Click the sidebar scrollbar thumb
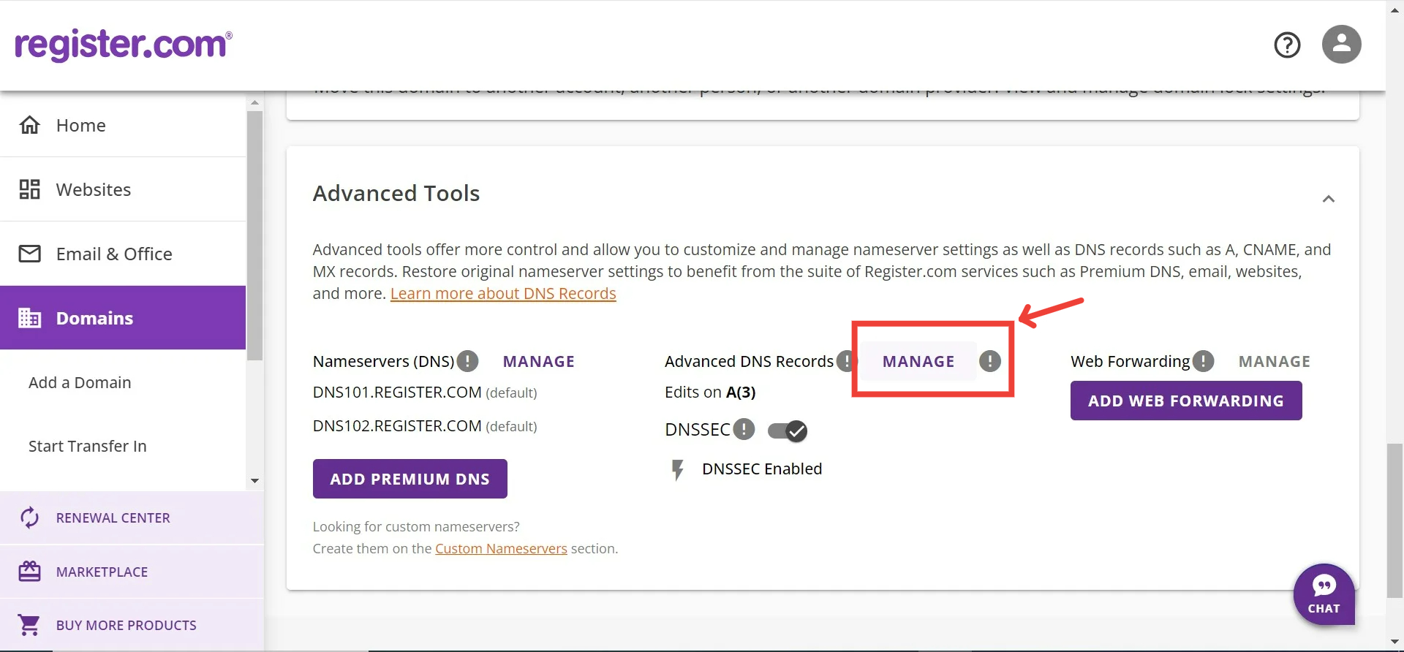Viewport: 1404px width, 652px height. [254, 235]
